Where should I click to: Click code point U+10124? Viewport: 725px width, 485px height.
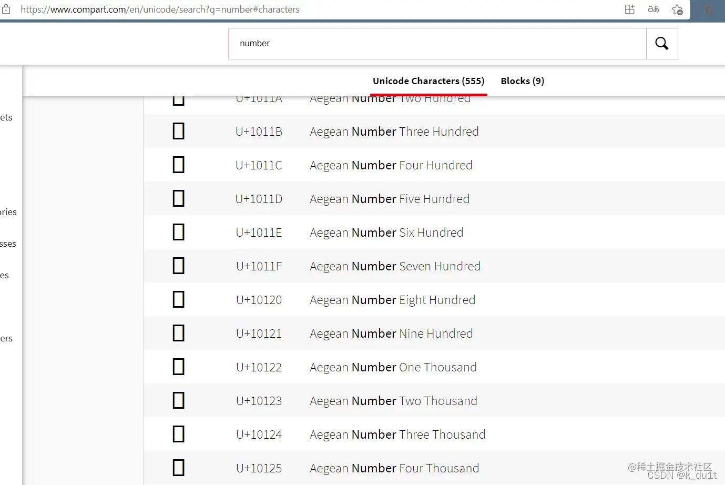(x=259, y=435)
